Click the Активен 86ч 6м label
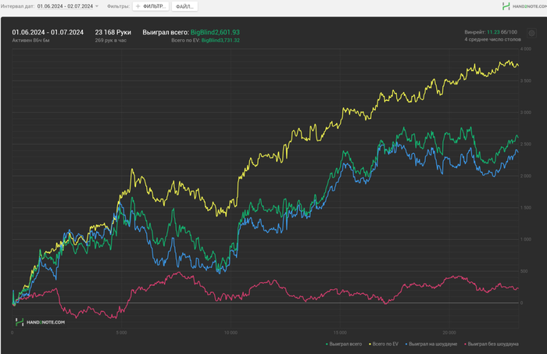 30,41
